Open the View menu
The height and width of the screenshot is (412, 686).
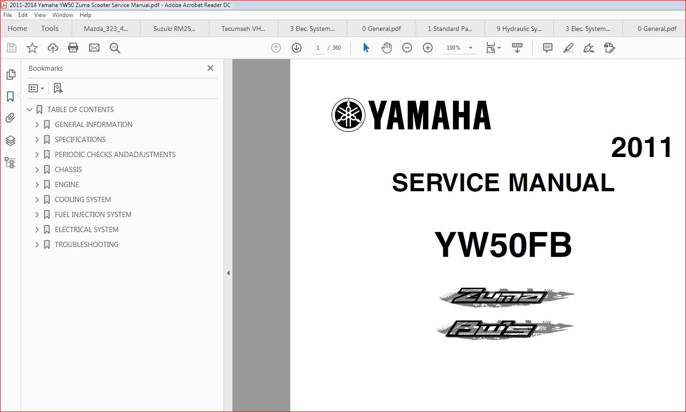tap(40, 15)
